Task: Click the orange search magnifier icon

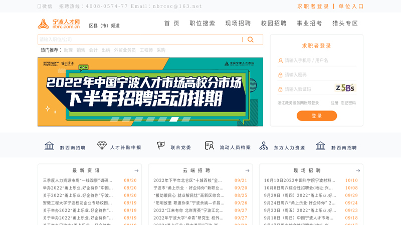Action: click(250, 39)
